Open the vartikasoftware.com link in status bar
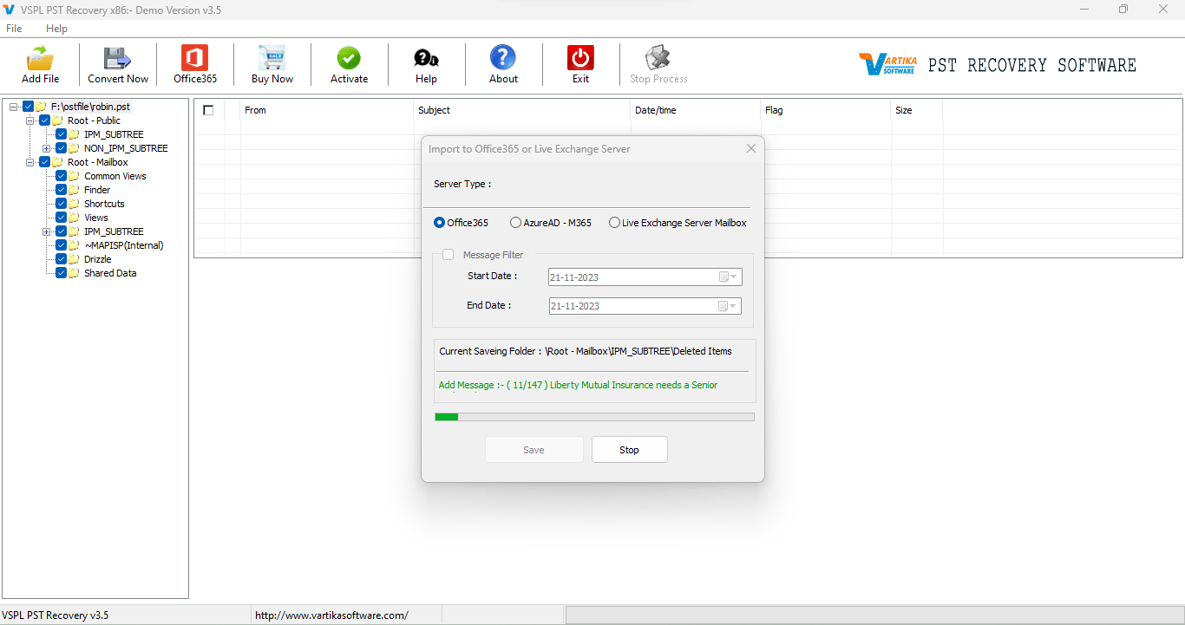 [331, 615]
